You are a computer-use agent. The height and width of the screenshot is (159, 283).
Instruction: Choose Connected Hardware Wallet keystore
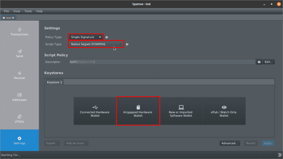[x=95, y=111]
